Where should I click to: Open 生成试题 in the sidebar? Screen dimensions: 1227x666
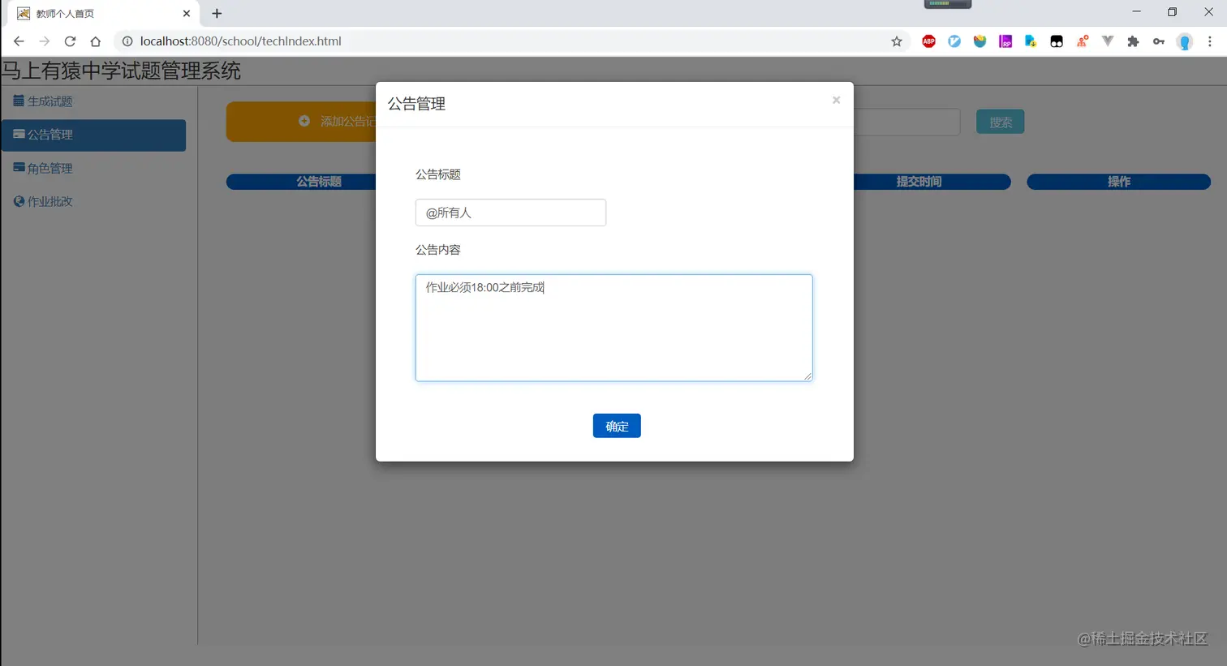click(x=93, y=101)
